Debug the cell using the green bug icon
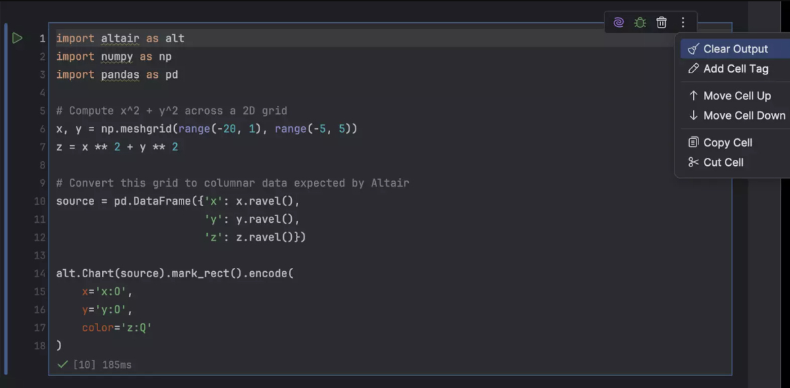Screen dimensions: 790x388 click(639, 22)
